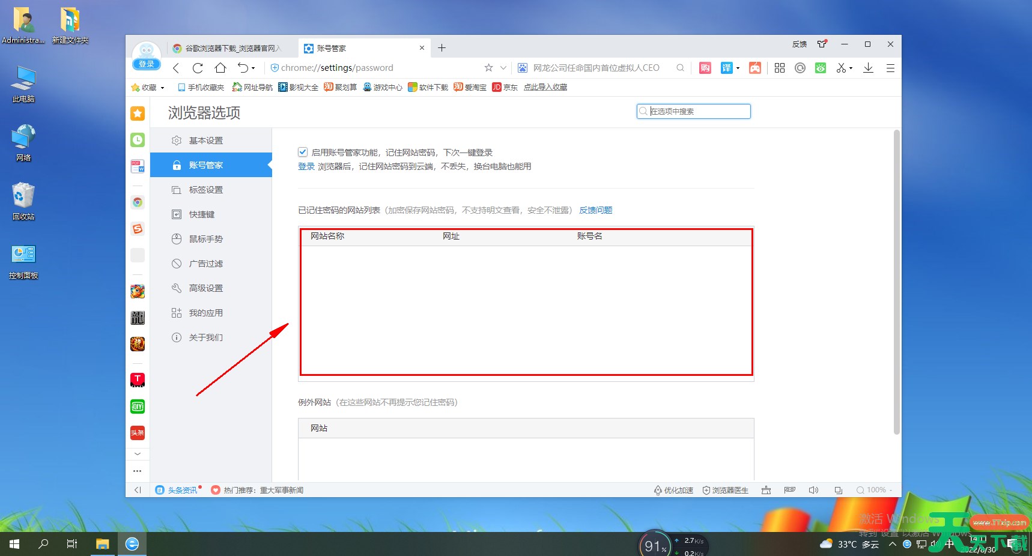The width and height of the screenshot is (1032, 556).
Task: Click the settings search input field
Action: click(x=698, y=111)
